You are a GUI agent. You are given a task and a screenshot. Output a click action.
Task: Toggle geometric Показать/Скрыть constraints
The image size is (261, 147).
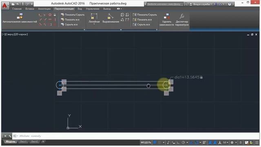click(x=73, y=15)
